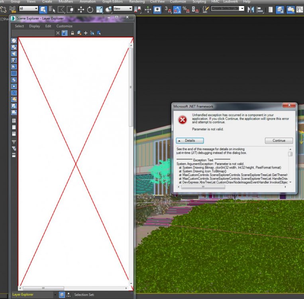This screenshot has height=299, width=304.
Task: Click the Scene Explorer search input field
Action: pyautogui.click(x=33, y=33)
